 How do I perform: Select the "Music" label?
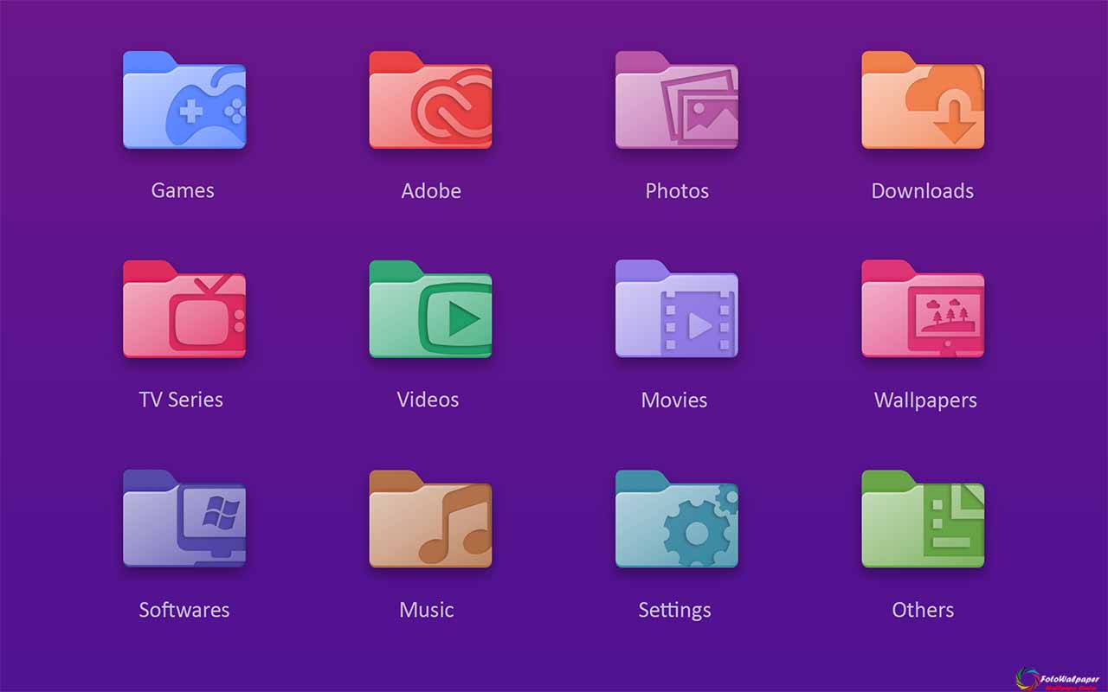[427, 609]
